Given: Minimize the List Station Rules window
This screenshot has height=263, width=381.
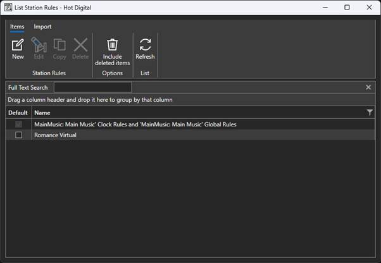Looking at the screenshot, I should tap(325, 8).
